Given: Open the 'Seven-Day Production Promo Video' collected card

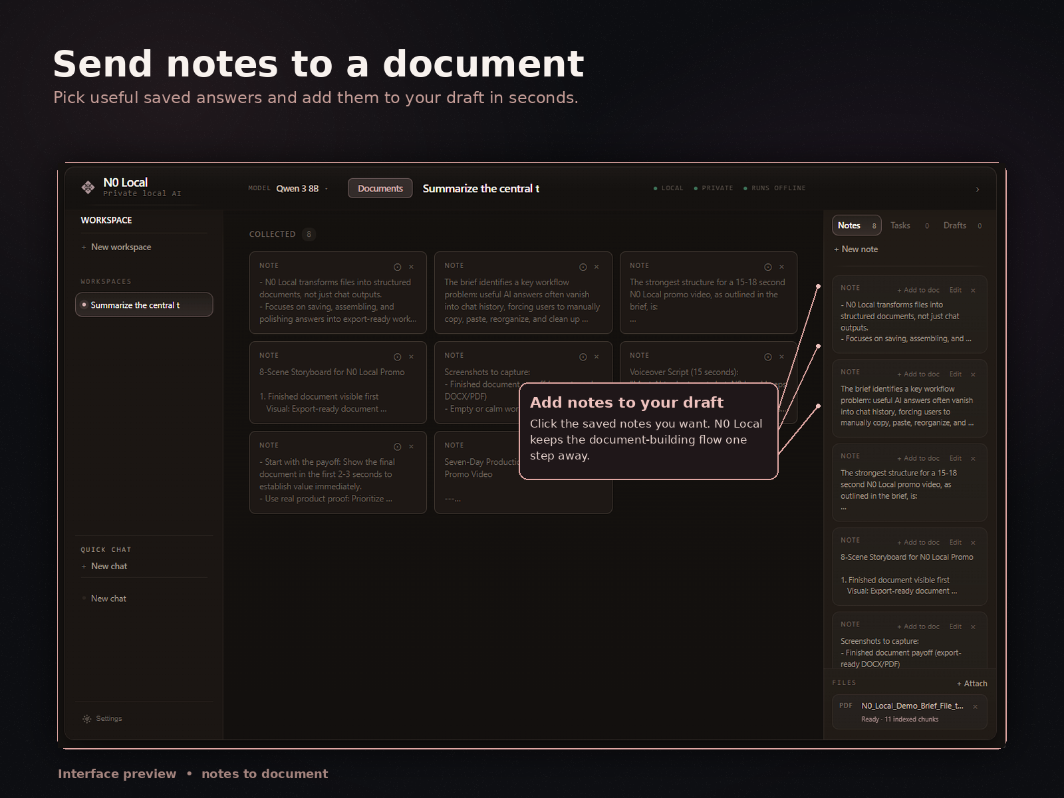Looking at the screenshot, I should pos(523,472).
